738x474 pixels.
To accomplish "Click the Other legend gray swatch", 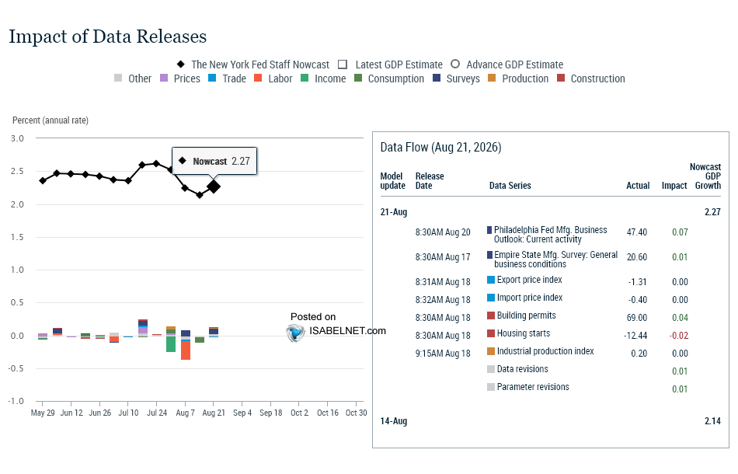I will (x=118, y=78).
